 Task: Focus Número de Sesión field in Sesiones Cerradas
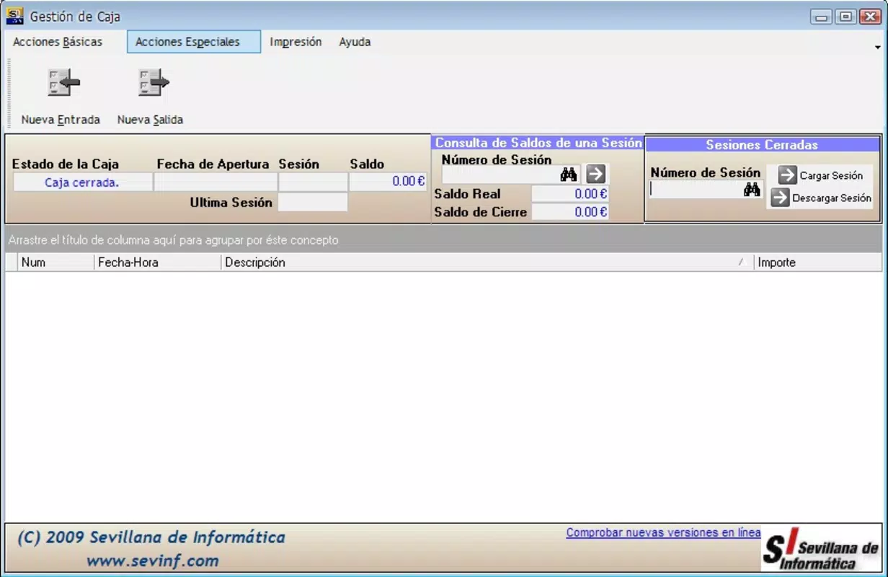696,189
